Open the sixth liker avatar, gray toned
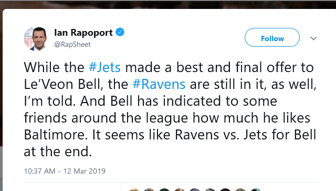 (x=210, y=190)
